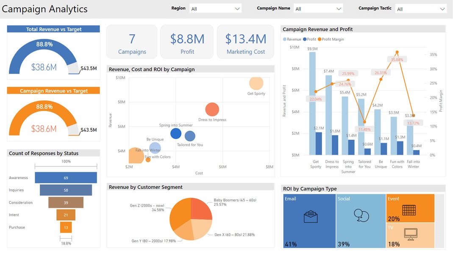
Task: Select the $8.8M Profit card
Action: tap(187, 41)
